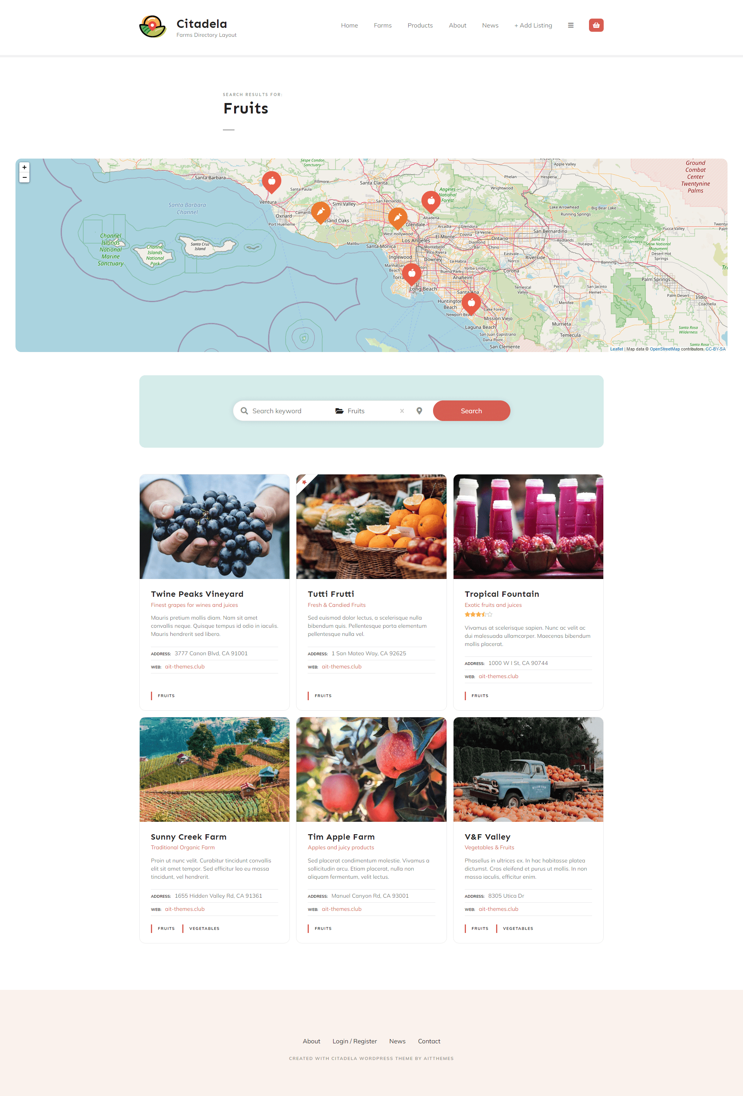This screenshot has width=743, height=1096.
Task: Click the Home navigation tab
Action: click(349, 25)
